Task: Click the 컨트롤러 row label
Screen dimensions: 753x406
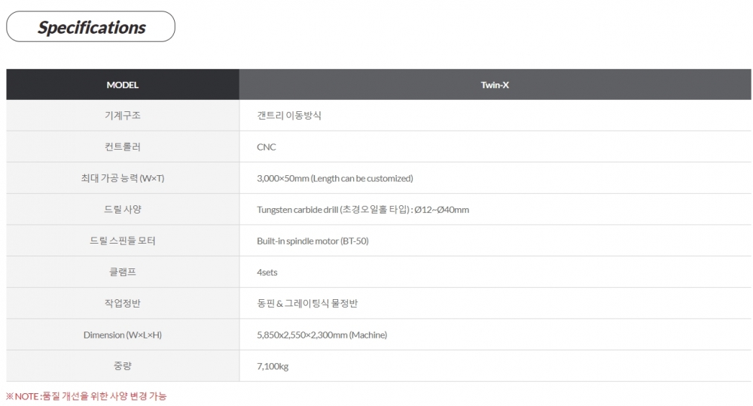Action: pyautogui.click(x=123, y=147)
